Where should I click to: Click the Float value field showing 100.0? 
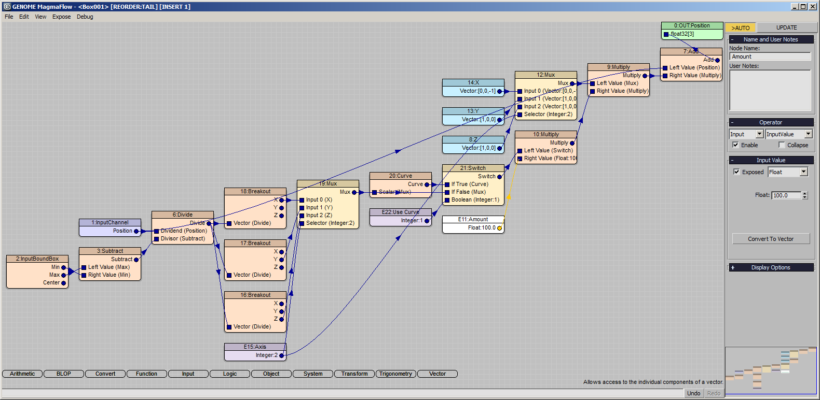click(x=787, y=195)
